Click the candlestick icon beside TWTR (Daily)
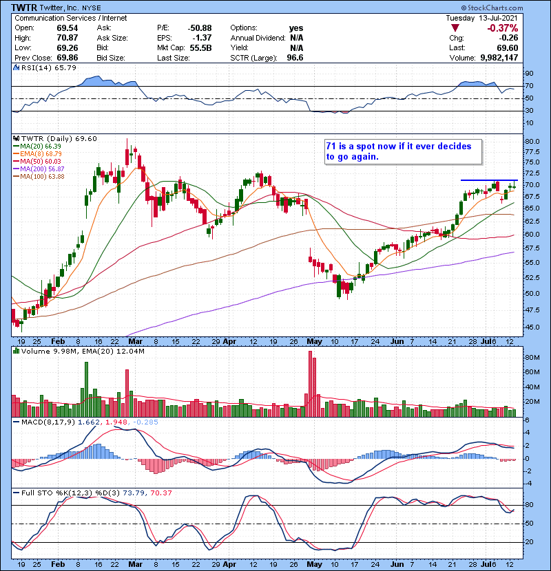 (x=16, y=138)
